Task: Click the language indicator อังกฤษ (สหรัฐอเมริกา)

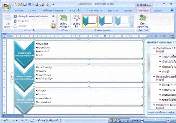Action: 50,121
